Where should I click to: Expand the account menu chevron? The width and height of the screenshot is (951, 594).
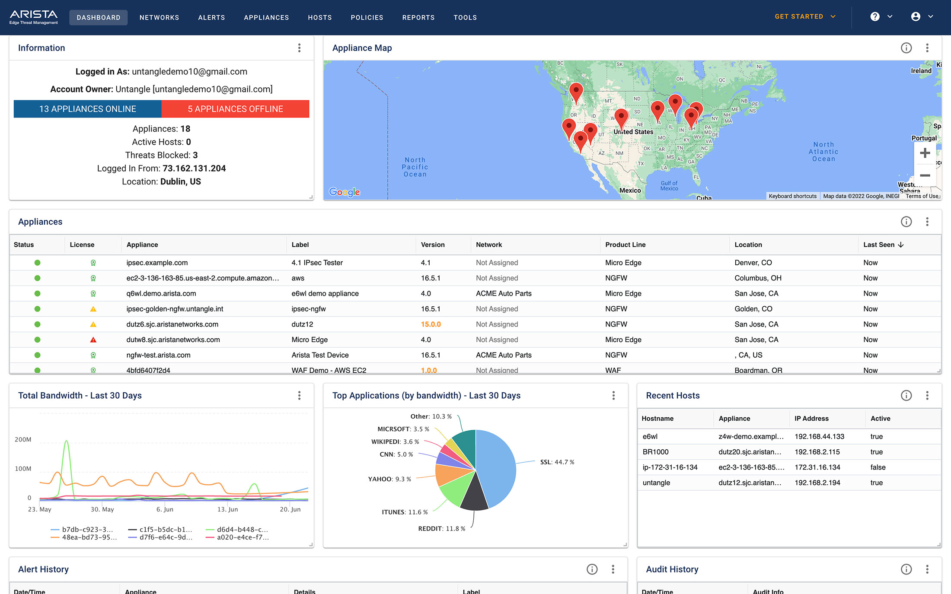tap(931, 16)
